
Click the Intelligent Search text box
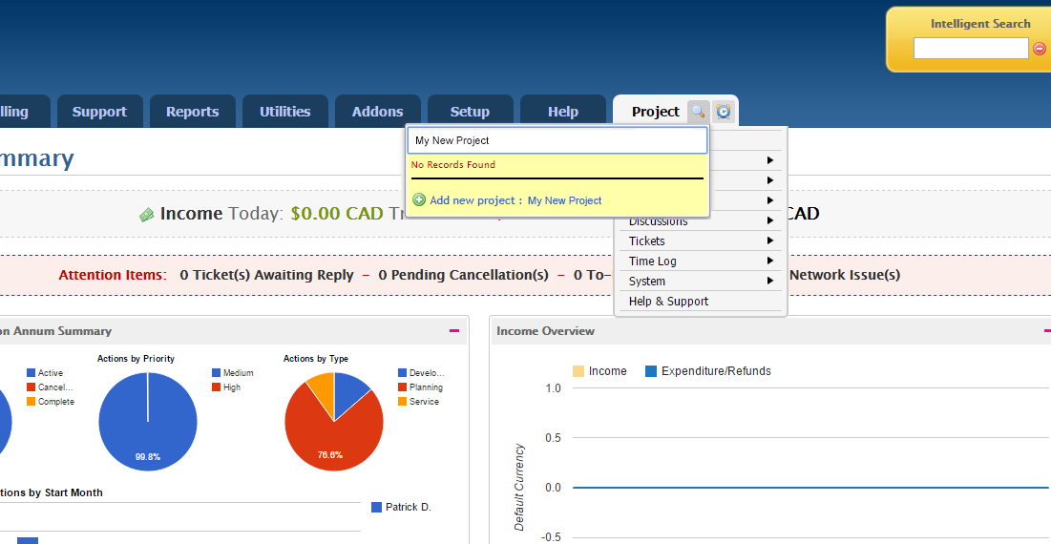click(970, 49)
